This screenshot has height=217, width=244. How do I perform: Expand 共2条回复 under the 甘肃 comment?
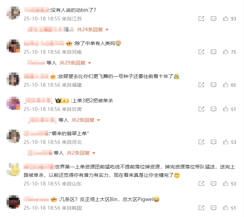86,120
